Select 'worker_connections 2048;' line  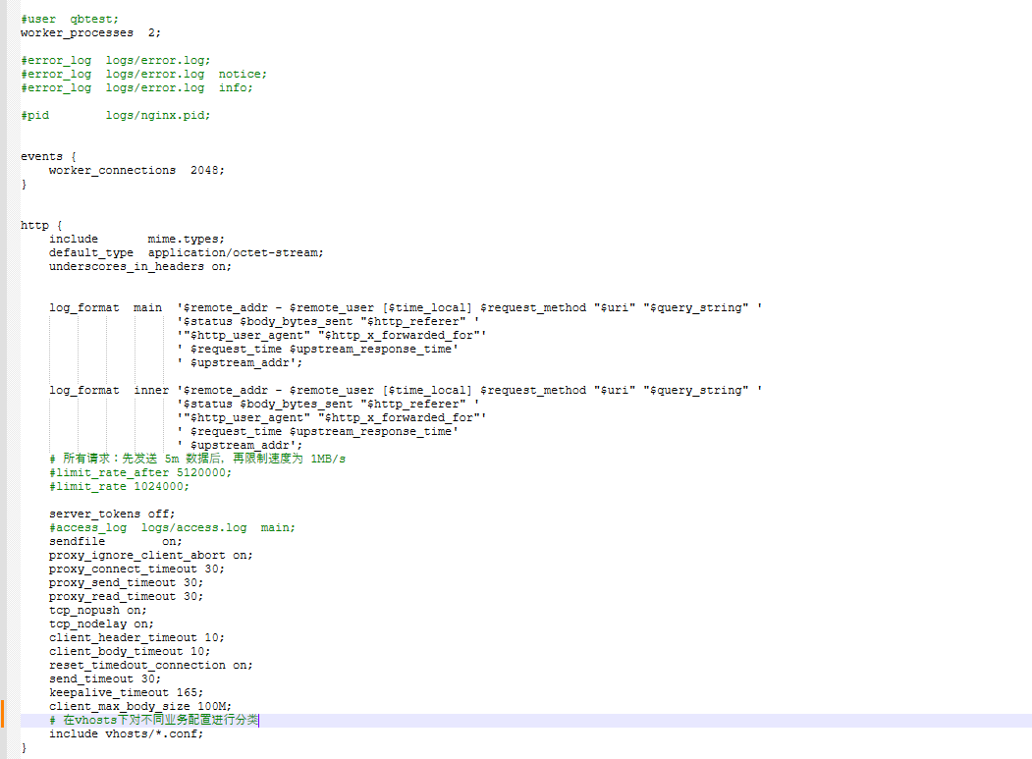pyautogui.click(x=136, y=171)
